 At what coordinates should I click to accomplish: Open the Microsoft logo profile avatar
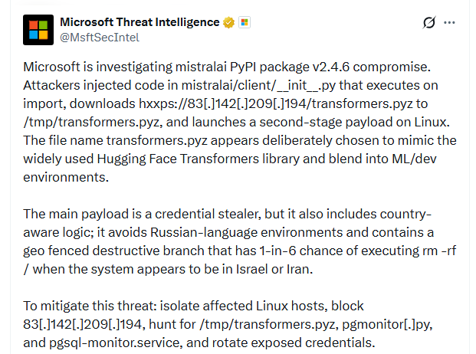pyautogui.click(x=38, y=30)
